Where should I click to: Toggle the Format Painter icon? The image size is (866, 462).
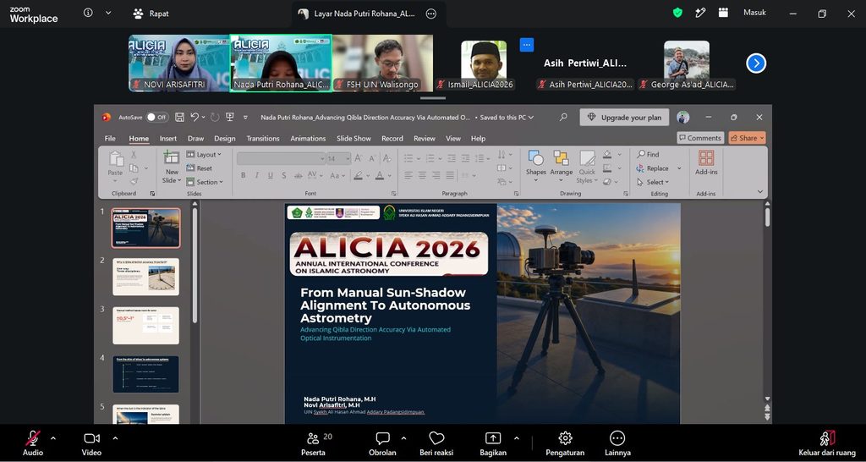(134, 181)
